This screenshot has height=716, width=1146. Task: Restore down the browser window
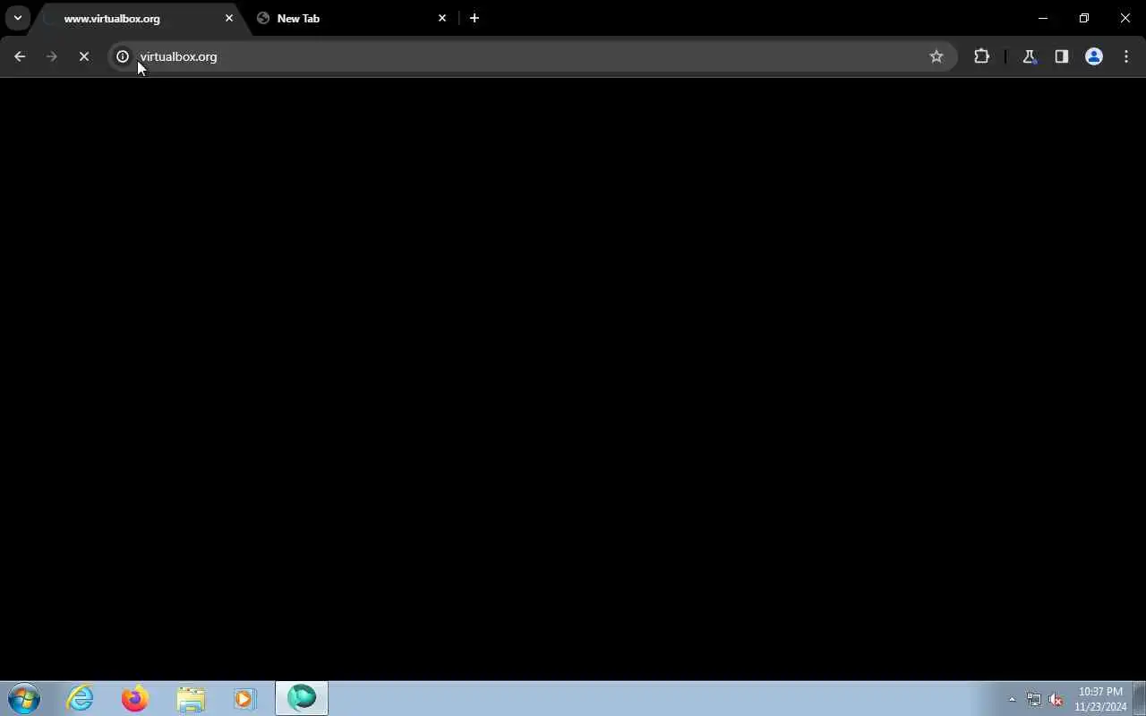(1084, 18)
